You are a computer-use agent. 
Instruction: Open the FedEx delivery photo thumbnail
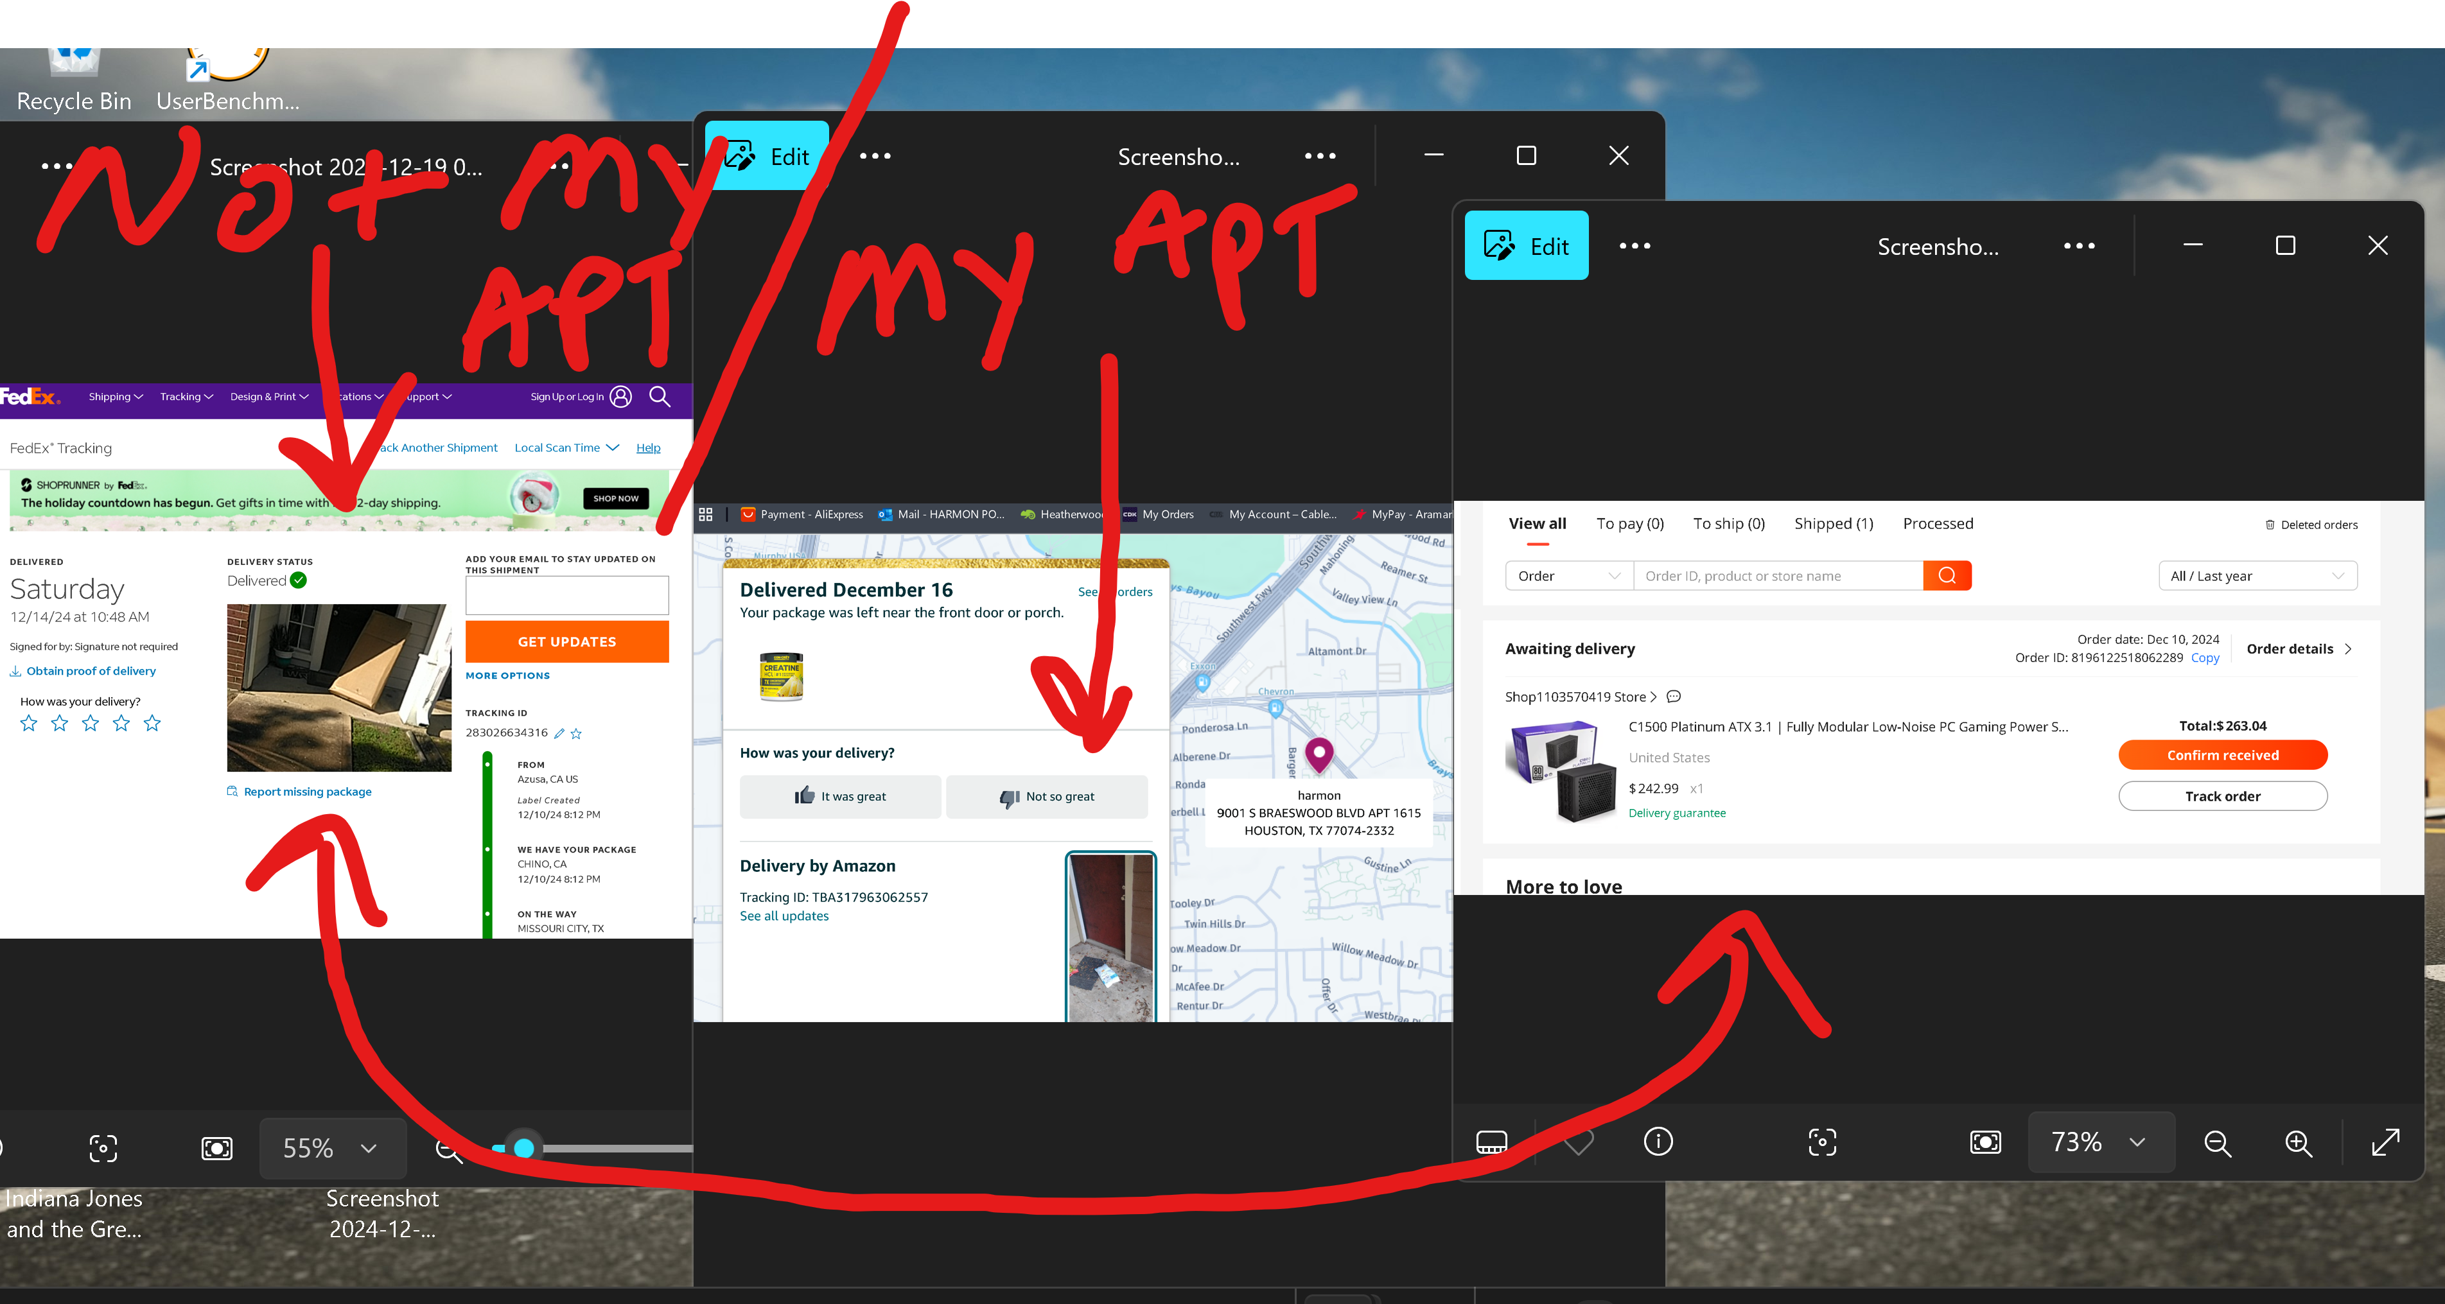pos(339,687)
